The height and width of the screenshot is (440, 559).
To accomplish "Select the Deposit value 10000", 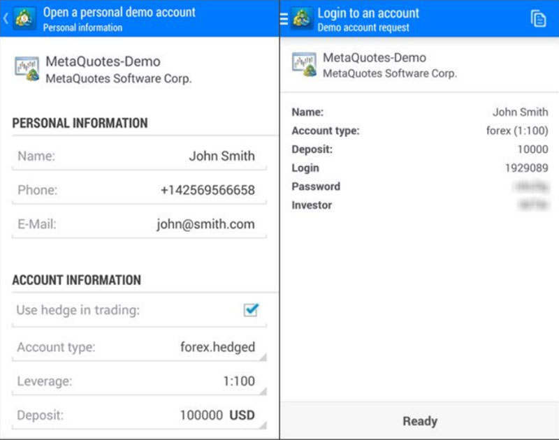I will point(532,149).
